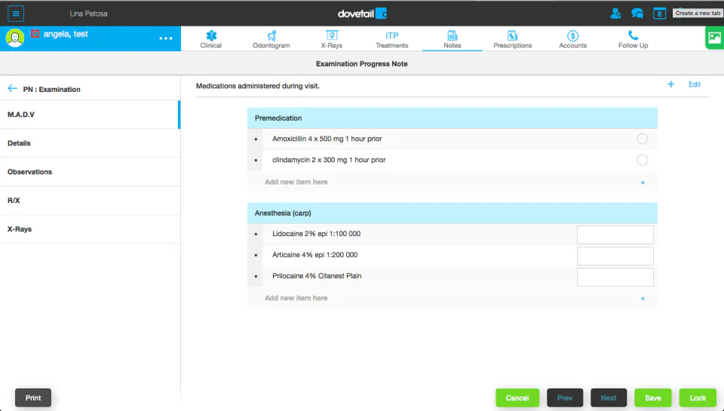Click the Premedication section header
724x411 pixels.
452,118
